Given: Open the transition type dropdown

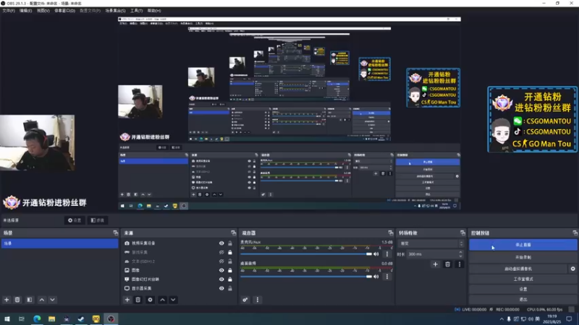Looking at the screenshot, I should (x=431, y=243).
